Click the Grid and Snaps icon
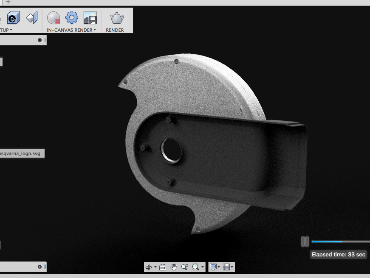This screenshot has width=370, height=278. (x=226, y=267)
